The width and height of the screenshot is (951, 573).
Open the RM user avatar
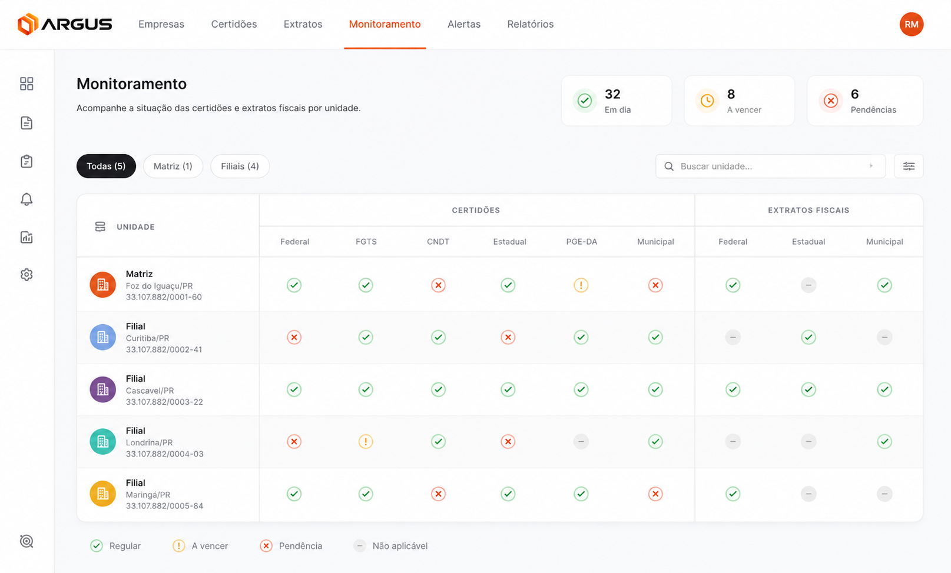tap(912, 24)
